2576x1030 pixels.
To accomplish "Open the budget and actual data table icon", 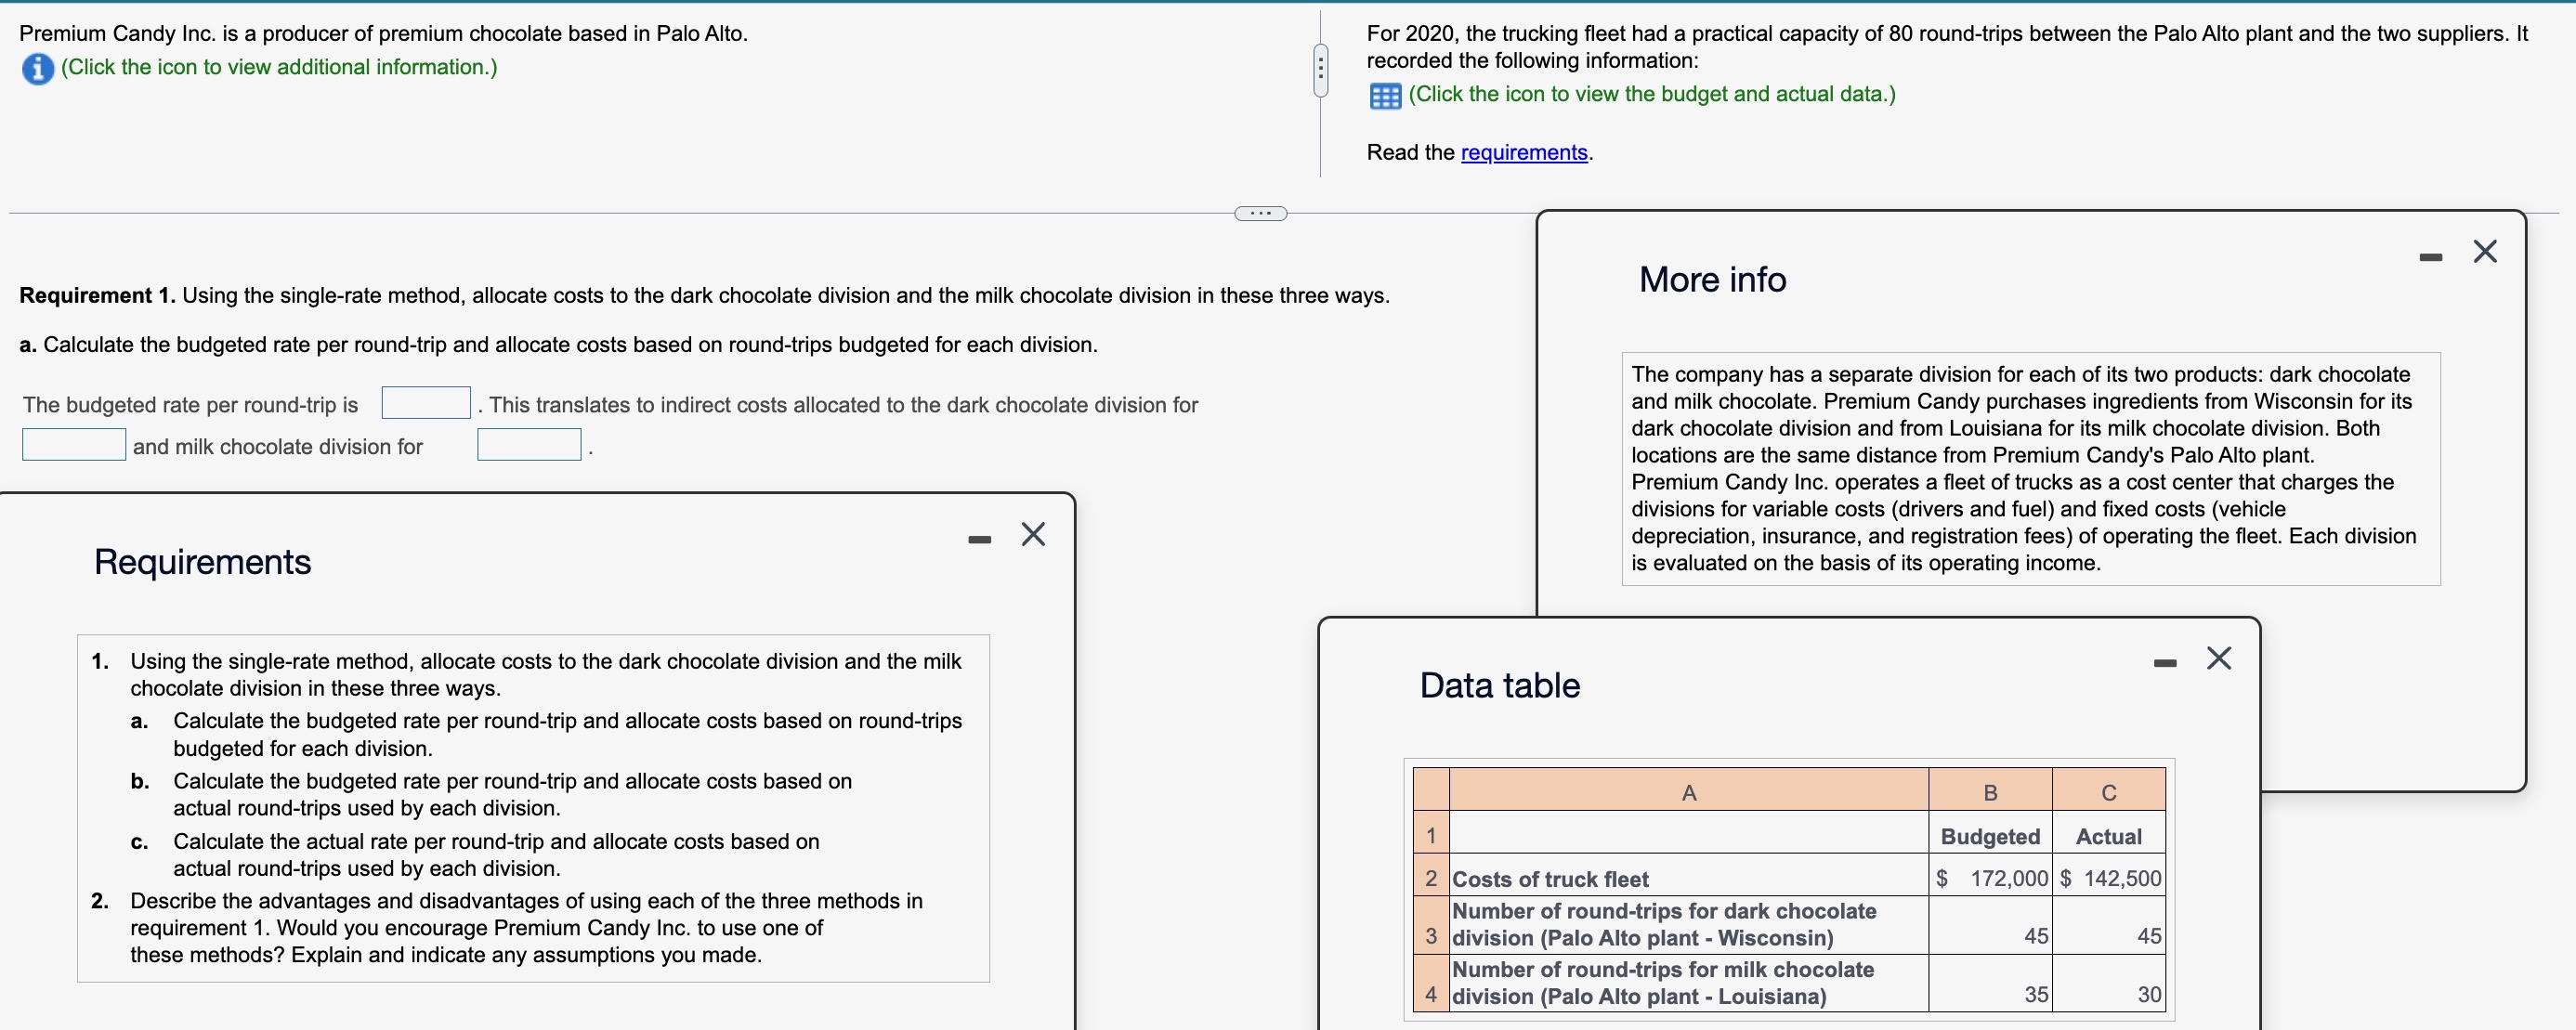I will 1385,96.
